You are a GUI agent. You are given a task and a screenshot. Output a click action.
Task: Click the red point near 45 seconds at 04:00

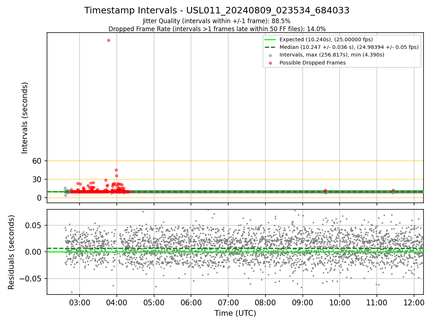[x=116, y=170]
